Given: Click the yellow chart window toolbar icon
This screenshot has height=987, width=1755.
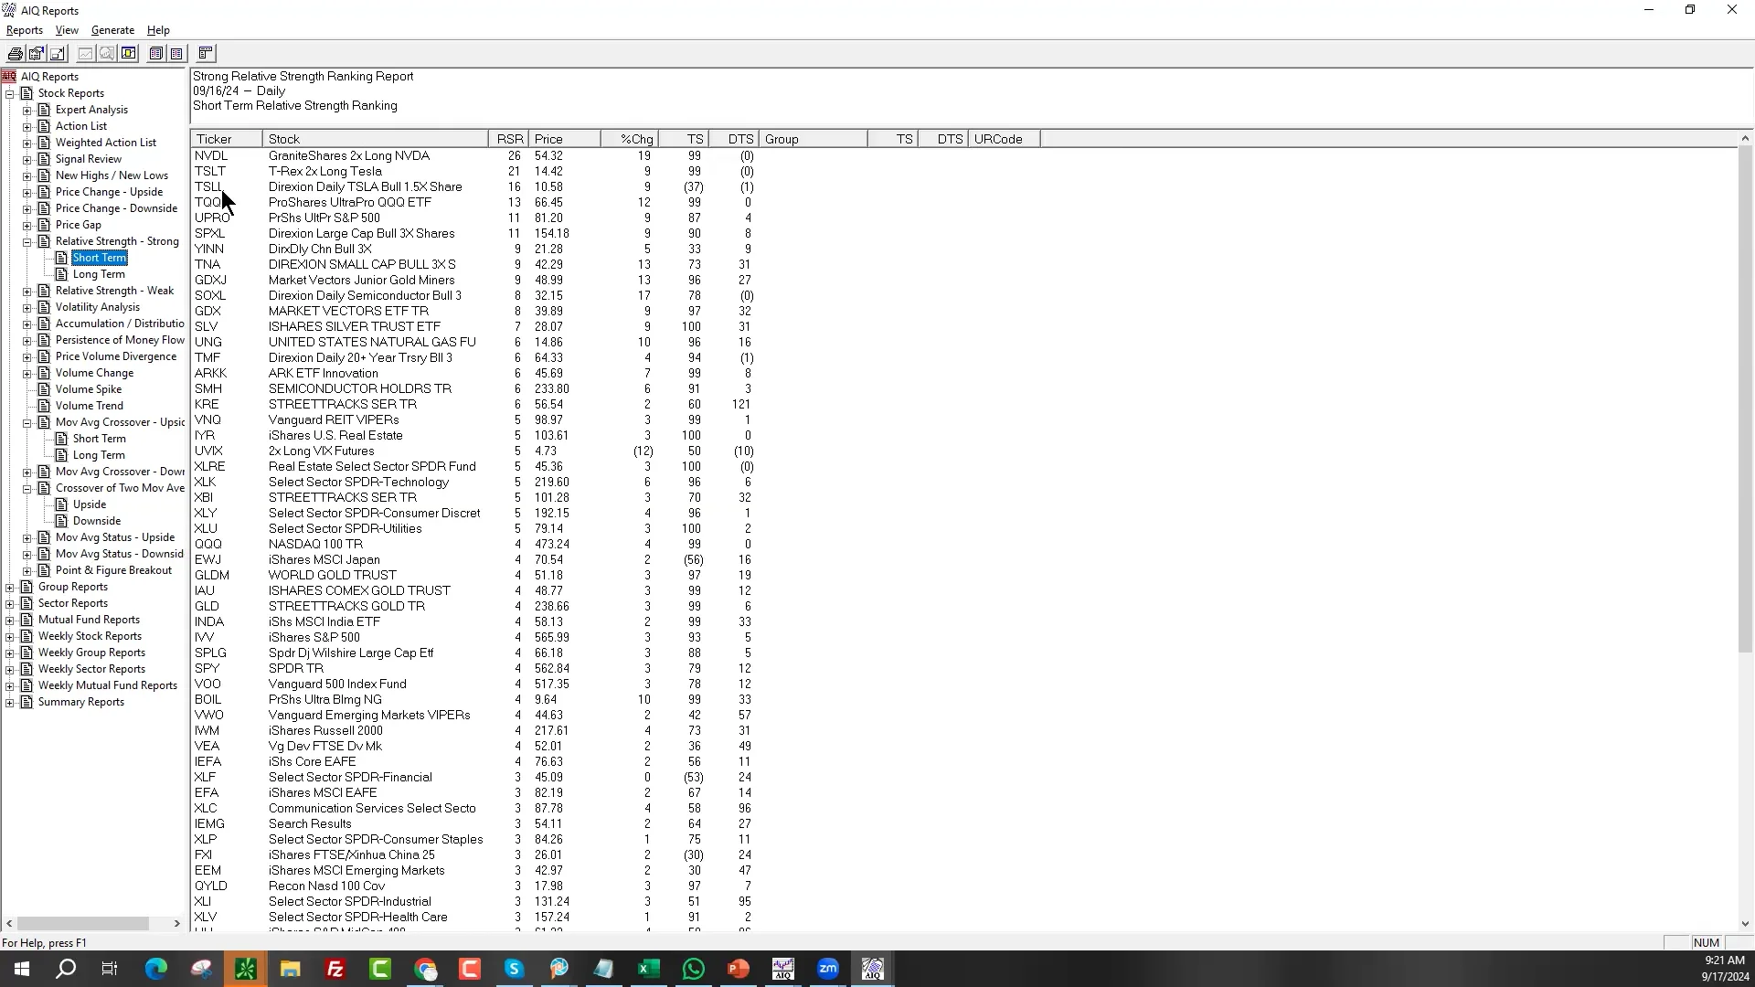Looking at the screenshot, I should pyautogui.click(x=129, y=54).
